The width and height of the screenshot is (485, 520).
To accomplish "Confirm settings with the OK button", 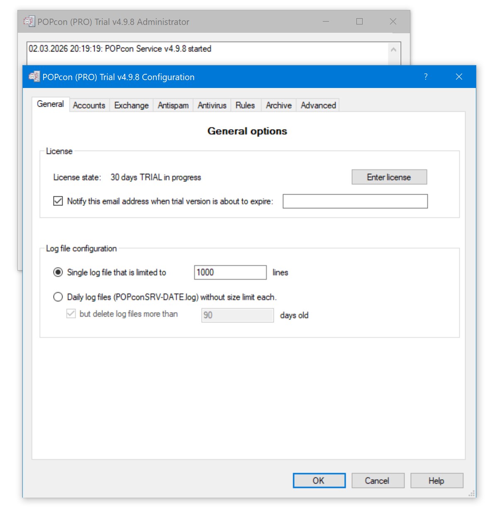I will point(319,481).
